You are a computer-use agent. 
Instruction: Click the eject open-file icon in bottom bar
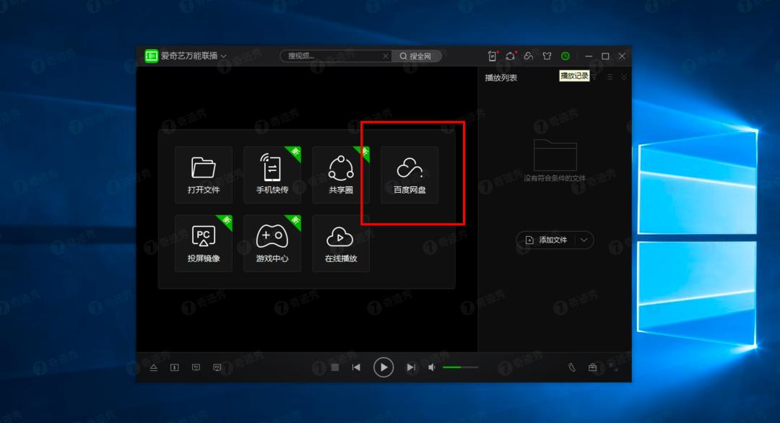coord(154,367)
